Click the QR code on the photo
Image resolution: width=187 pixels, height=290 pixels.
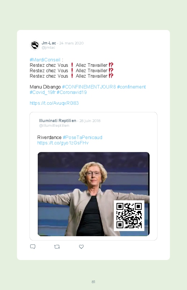[x=129, y=216]
